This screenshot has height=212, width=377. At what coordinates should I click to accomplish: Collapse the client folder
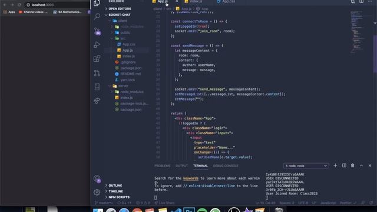coord(123,21)
